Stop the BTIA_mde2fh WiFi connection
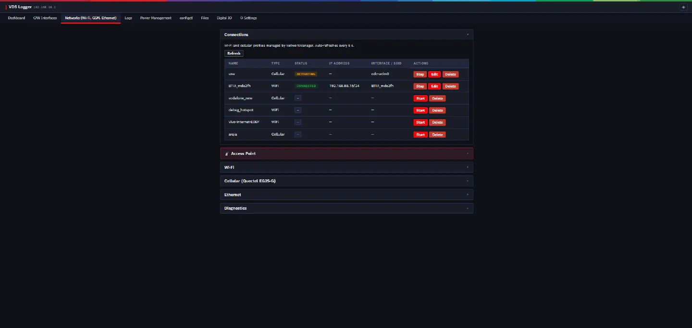692x328 pixels. (420, 86)
